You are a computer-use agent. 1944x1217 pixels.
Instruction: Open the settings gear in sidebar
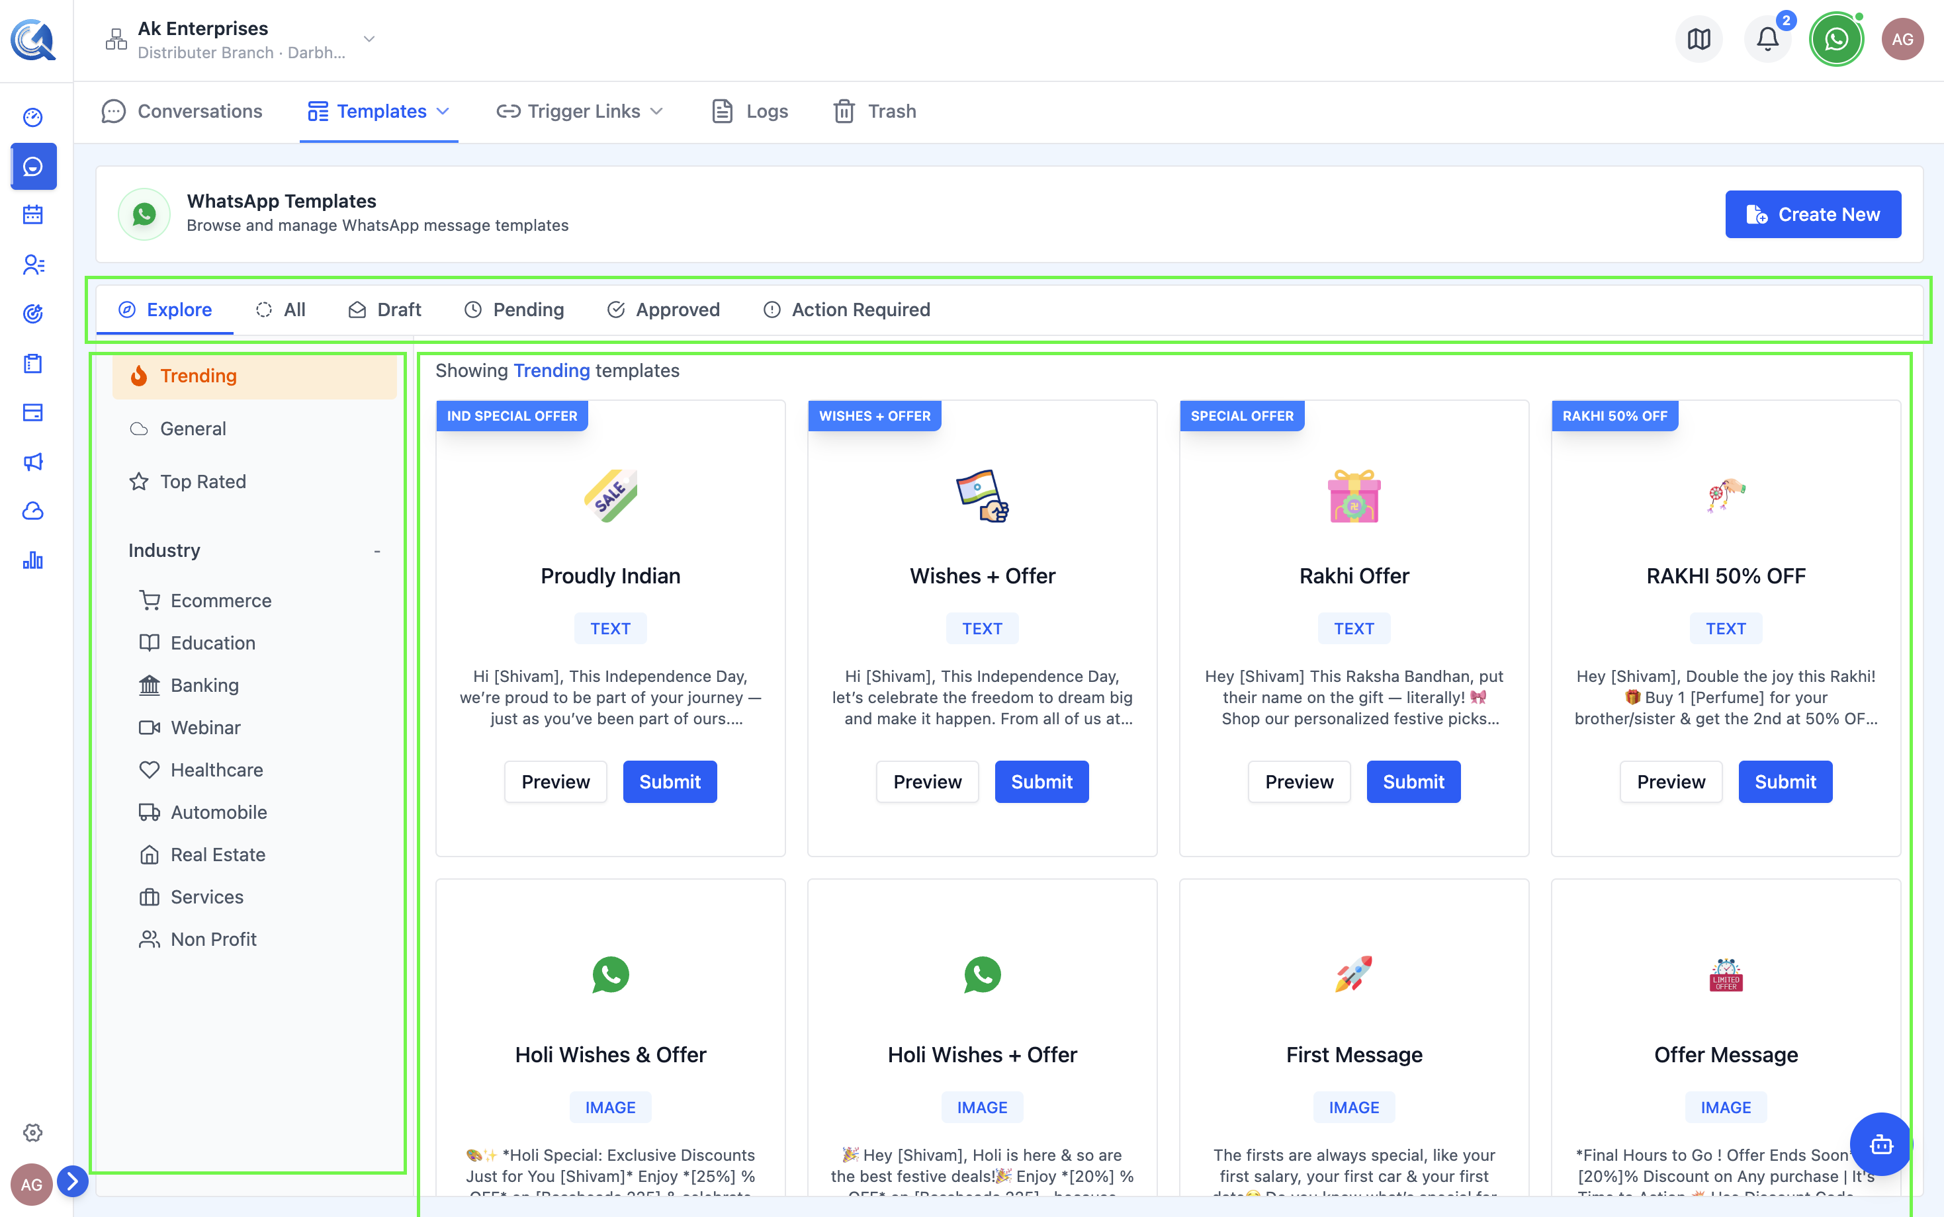tap(33, 1132)
